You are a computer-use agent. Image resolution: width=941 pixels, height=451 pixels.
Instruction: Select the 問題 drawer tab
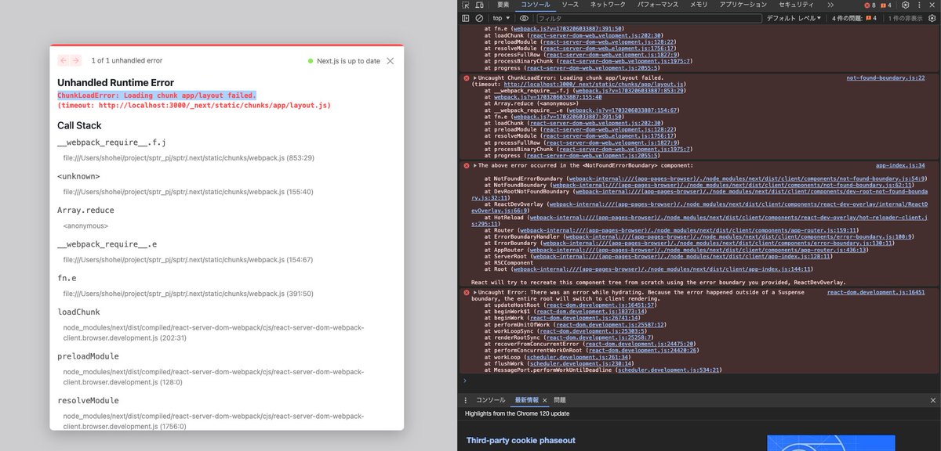coord(560,399)
